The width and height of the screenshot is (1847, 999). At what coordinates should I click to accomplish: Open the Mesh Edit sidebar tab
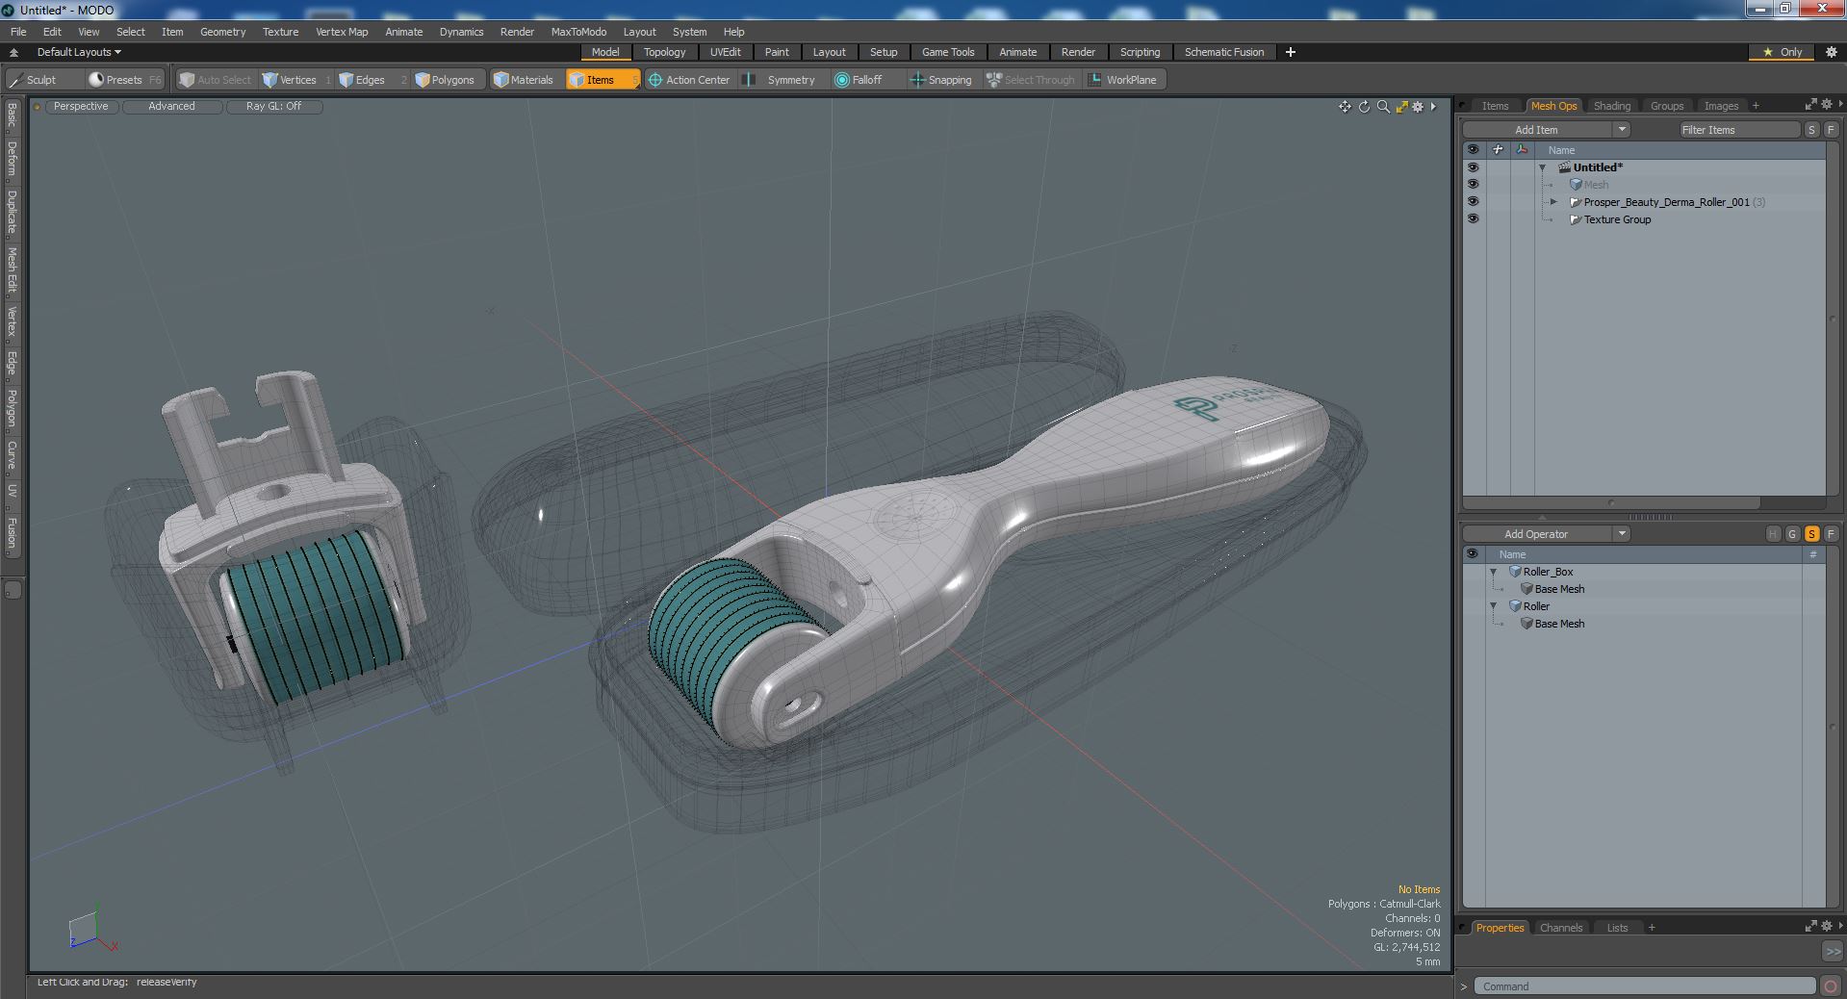[x=12, y=270]
